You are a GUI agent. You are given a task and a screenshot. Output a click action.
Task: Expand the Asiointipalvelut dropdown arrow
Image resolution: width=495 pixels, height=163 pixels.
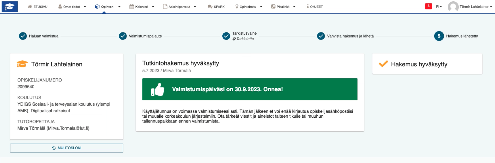click(x=195, y=7)
